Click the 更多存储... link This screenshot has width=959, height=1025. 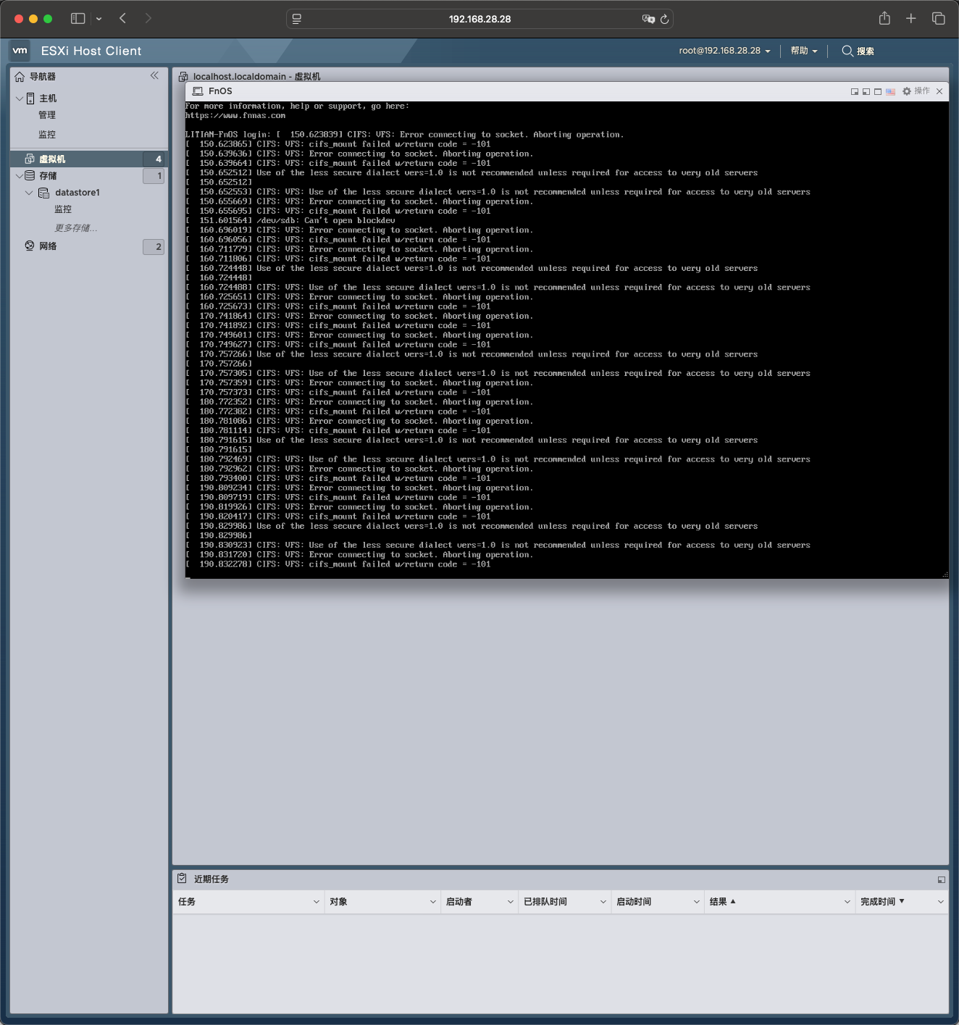(x=75, y=228)
